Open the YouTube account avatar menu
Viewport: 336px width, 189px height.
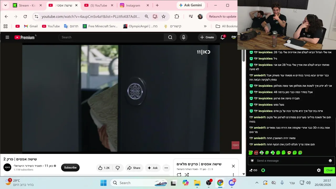(234, 37)
